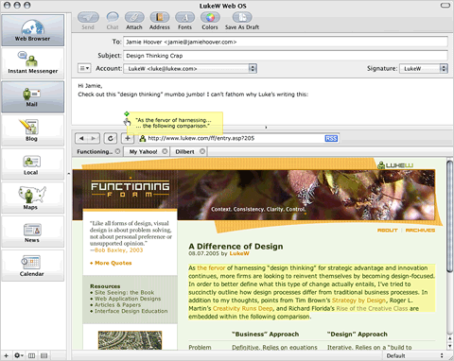Open 'Site Seeing: the Book' resource link
This screenshot has height=361, width=454.
[125, 292]
